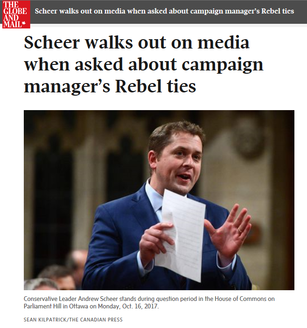Click the large main article headline
This screenshot has width=307, height=328.
144,64
